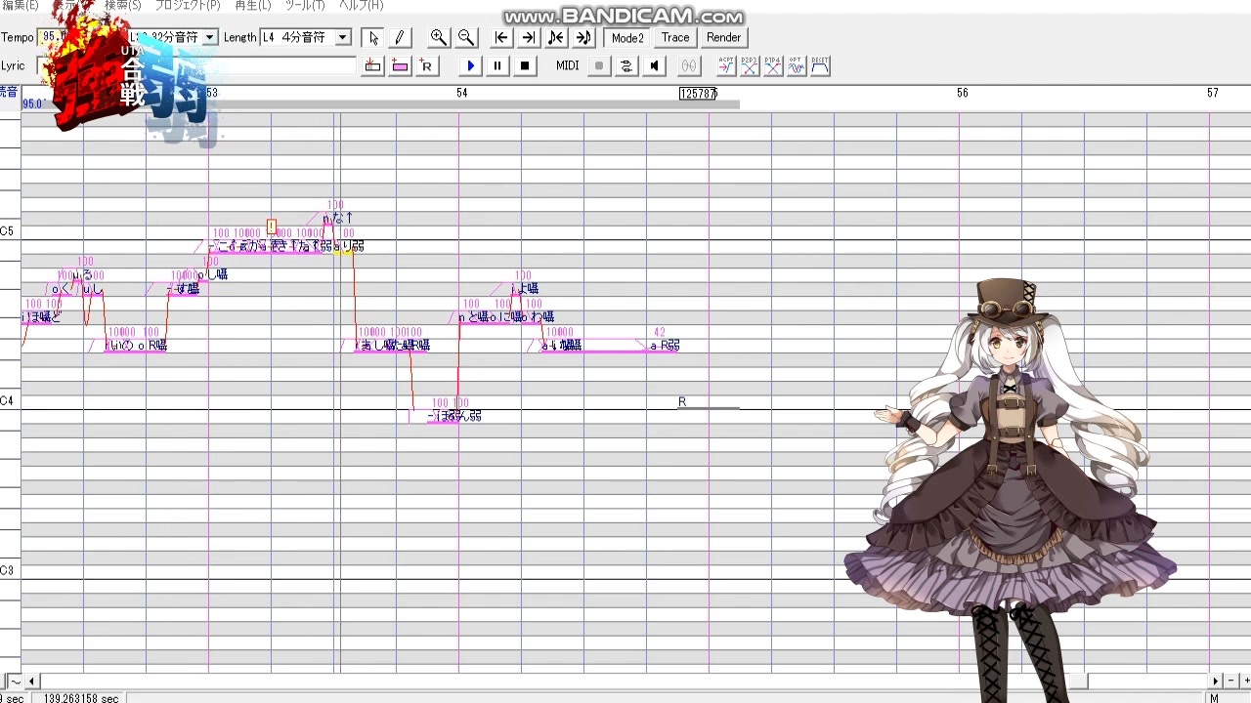This screenshot has width=1251, height=703.
Task: Select the arrow pointer tool
Action: point(372,37)
